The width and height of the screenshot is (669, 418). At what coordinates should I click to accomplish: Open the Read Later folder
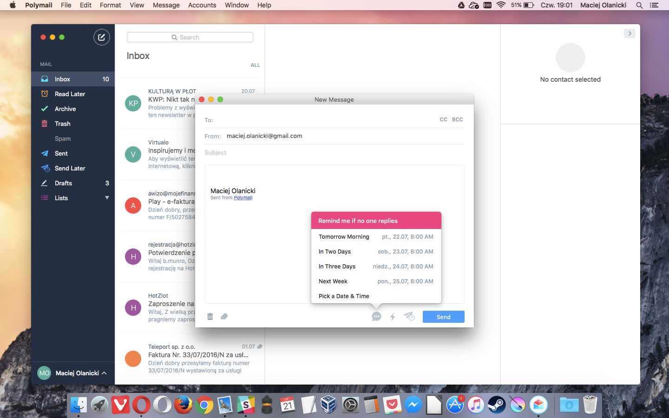click(x=73, y=94)
